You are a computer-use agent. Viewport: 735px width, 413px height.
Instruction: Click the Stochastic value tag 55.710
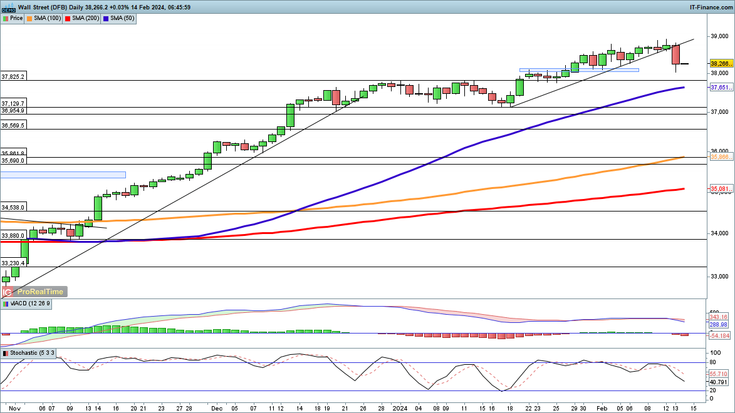coord(719,374)
